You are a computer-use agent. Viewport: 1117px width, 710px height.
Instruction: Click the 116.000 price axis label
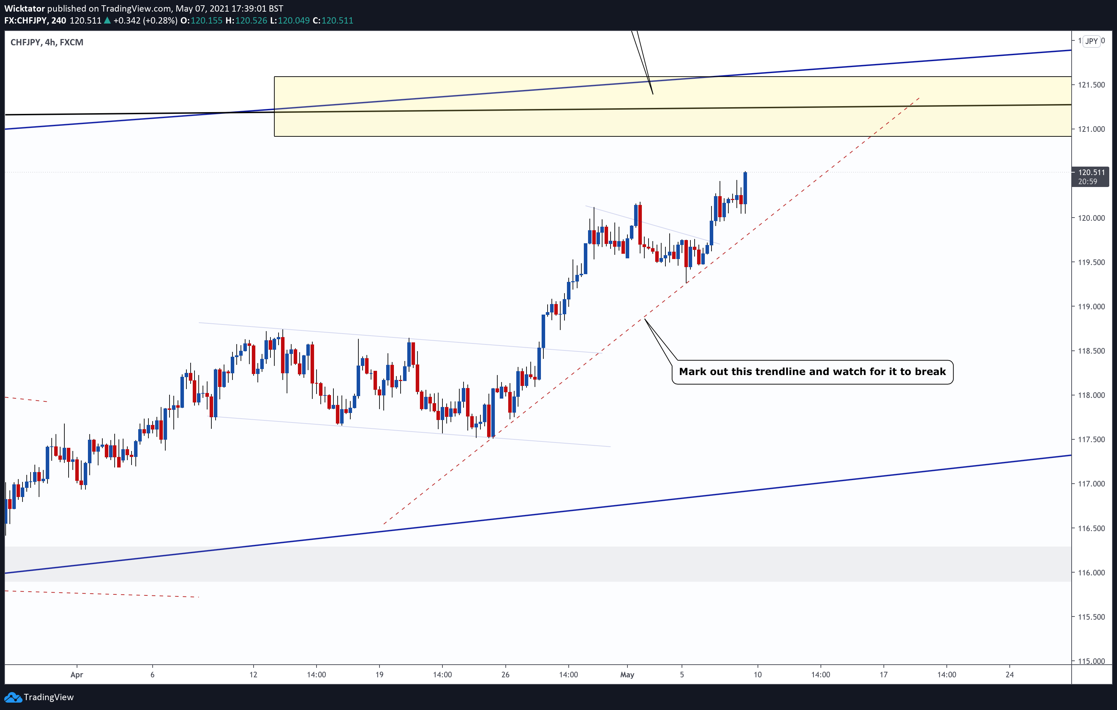click(1091, 573)
